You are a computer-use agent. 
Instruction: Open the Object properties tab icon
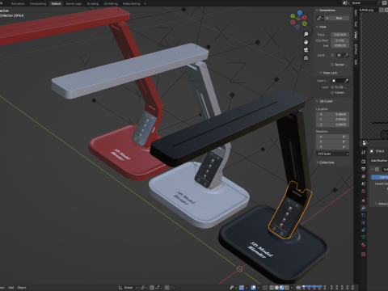[363, 200]
